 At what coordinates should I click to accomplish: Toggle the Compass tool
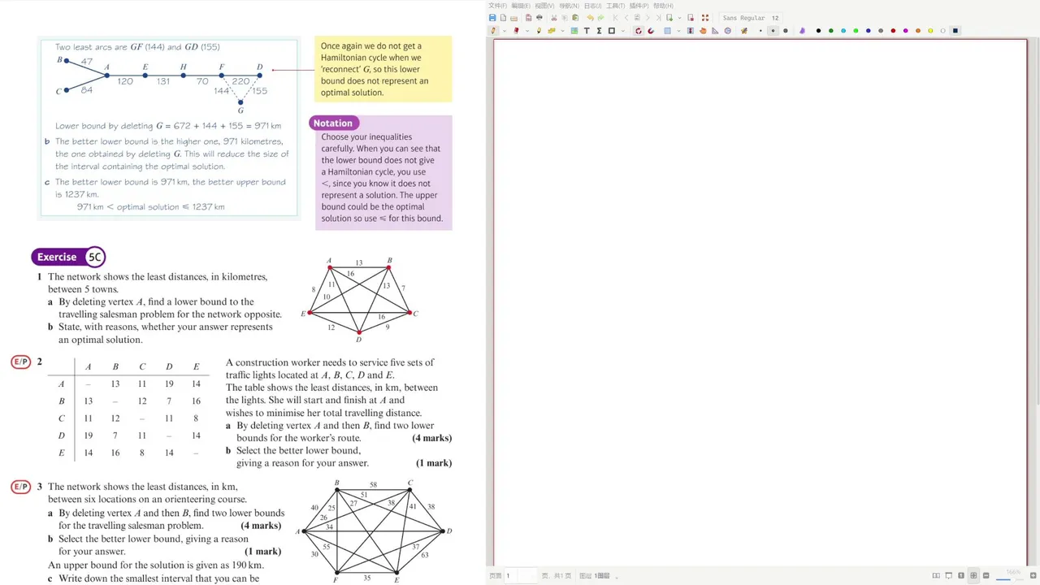coord(728,30)
